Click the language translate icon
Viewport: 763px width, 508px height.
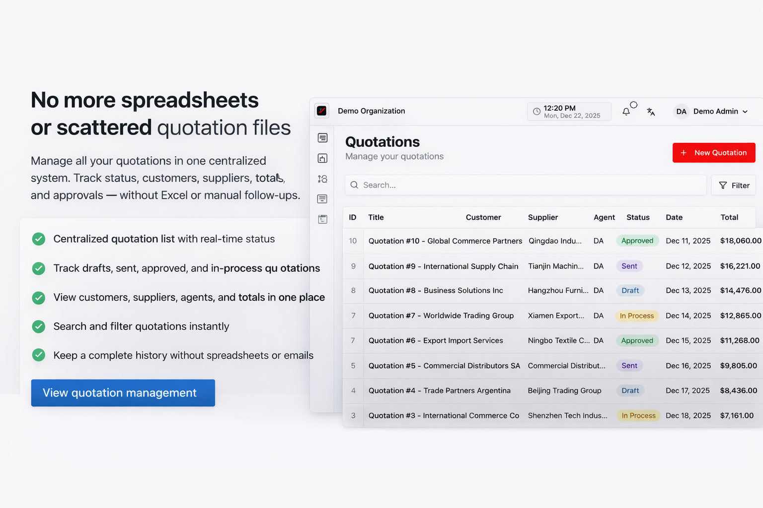point(651,112)
